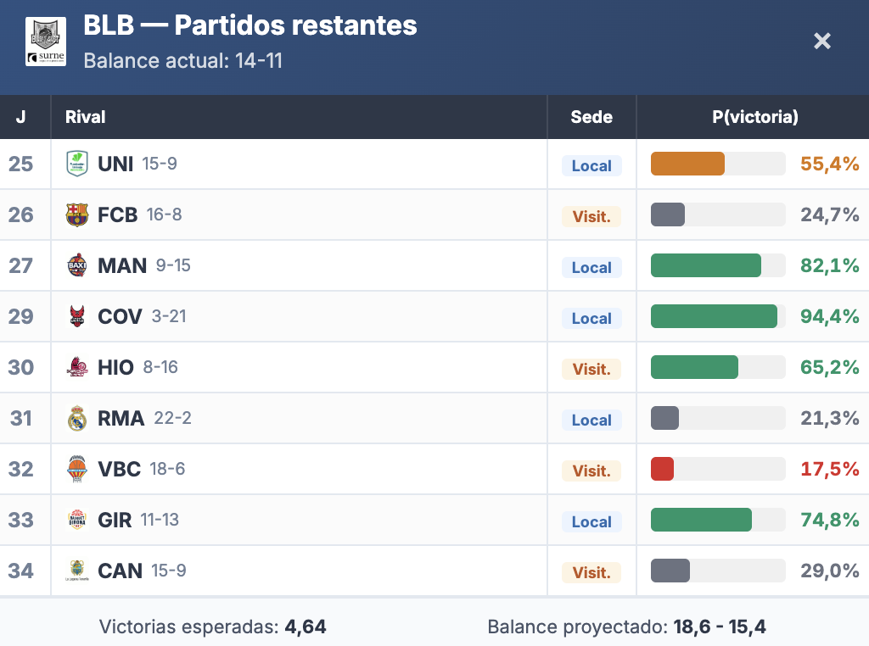Click the J matchday column header
Image resolution: width=869 pixels, height=646 pixels.
(x=20, y=117)
